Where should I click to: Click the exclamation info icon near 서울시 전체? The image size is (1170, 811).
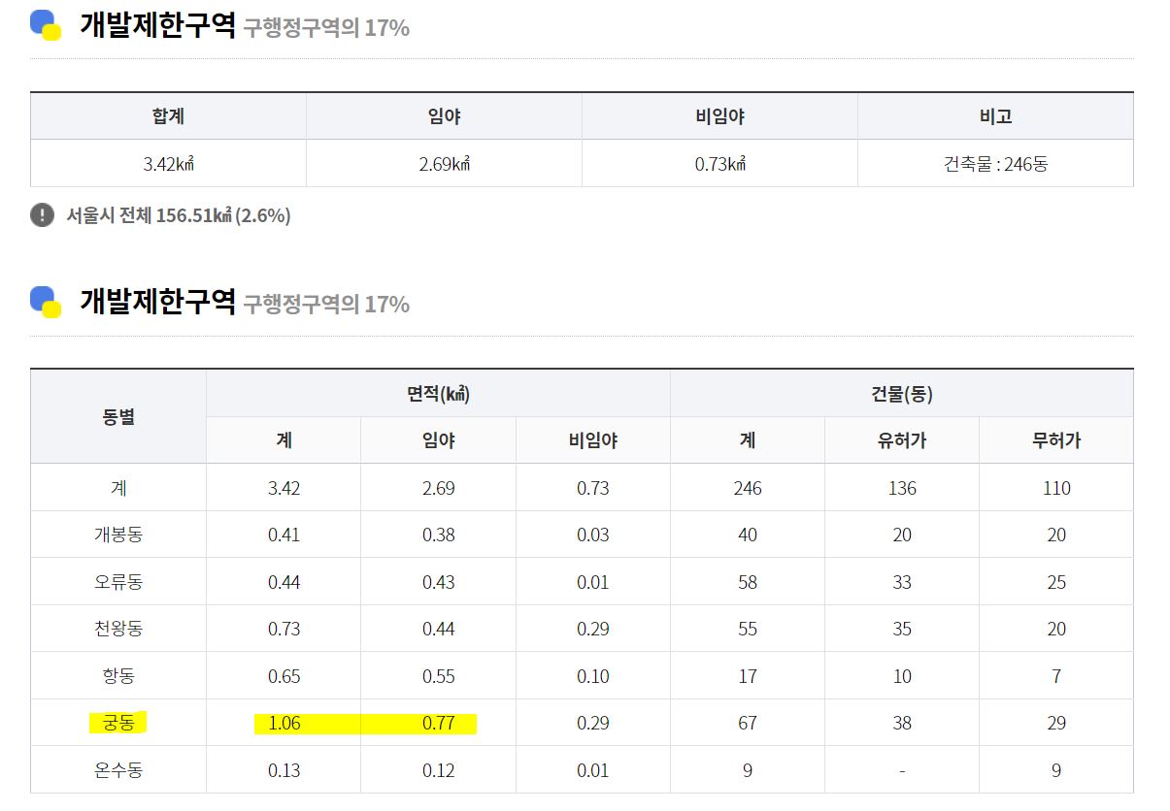coord(42,214)
